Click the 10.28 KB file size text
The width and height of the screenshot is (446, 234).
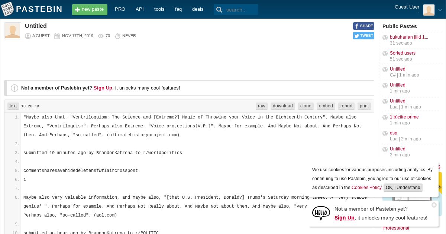click(x=30, y=106)
